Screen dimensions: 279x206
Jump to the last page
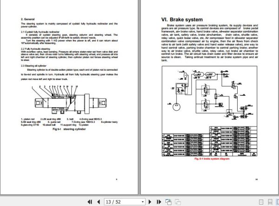pyautogui.click(x=159, y=202)
